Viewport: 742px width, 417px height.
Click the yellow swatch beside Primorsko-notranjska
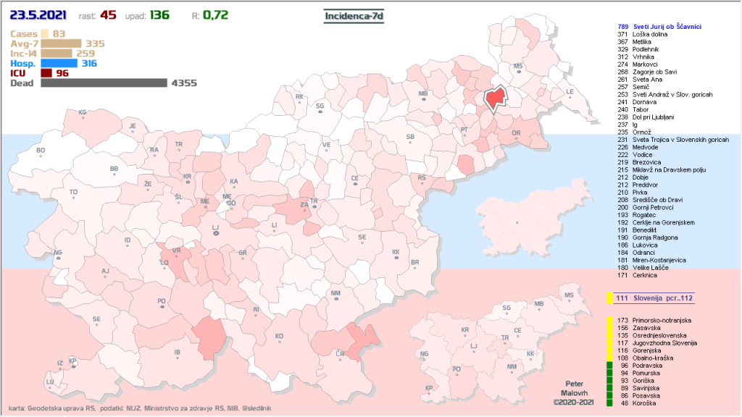tap(610, 319)
